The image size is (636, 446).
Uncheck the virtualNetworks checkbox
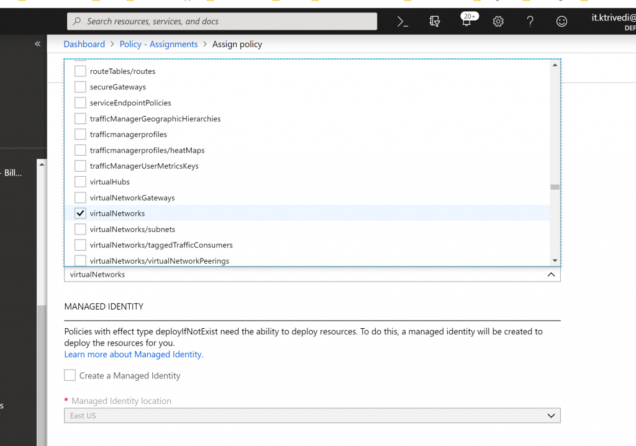coord(80,213)
